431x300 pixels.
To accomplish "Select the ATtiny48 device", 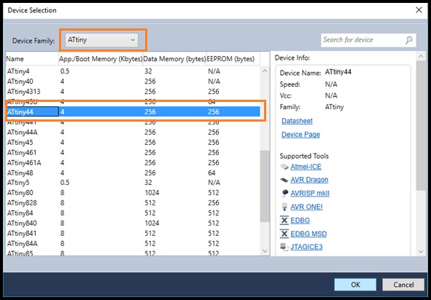I will [133, 173].
